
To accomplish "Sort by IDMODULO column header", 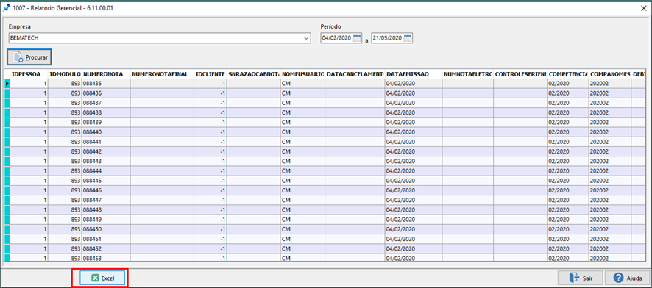I will coord(65,74).
